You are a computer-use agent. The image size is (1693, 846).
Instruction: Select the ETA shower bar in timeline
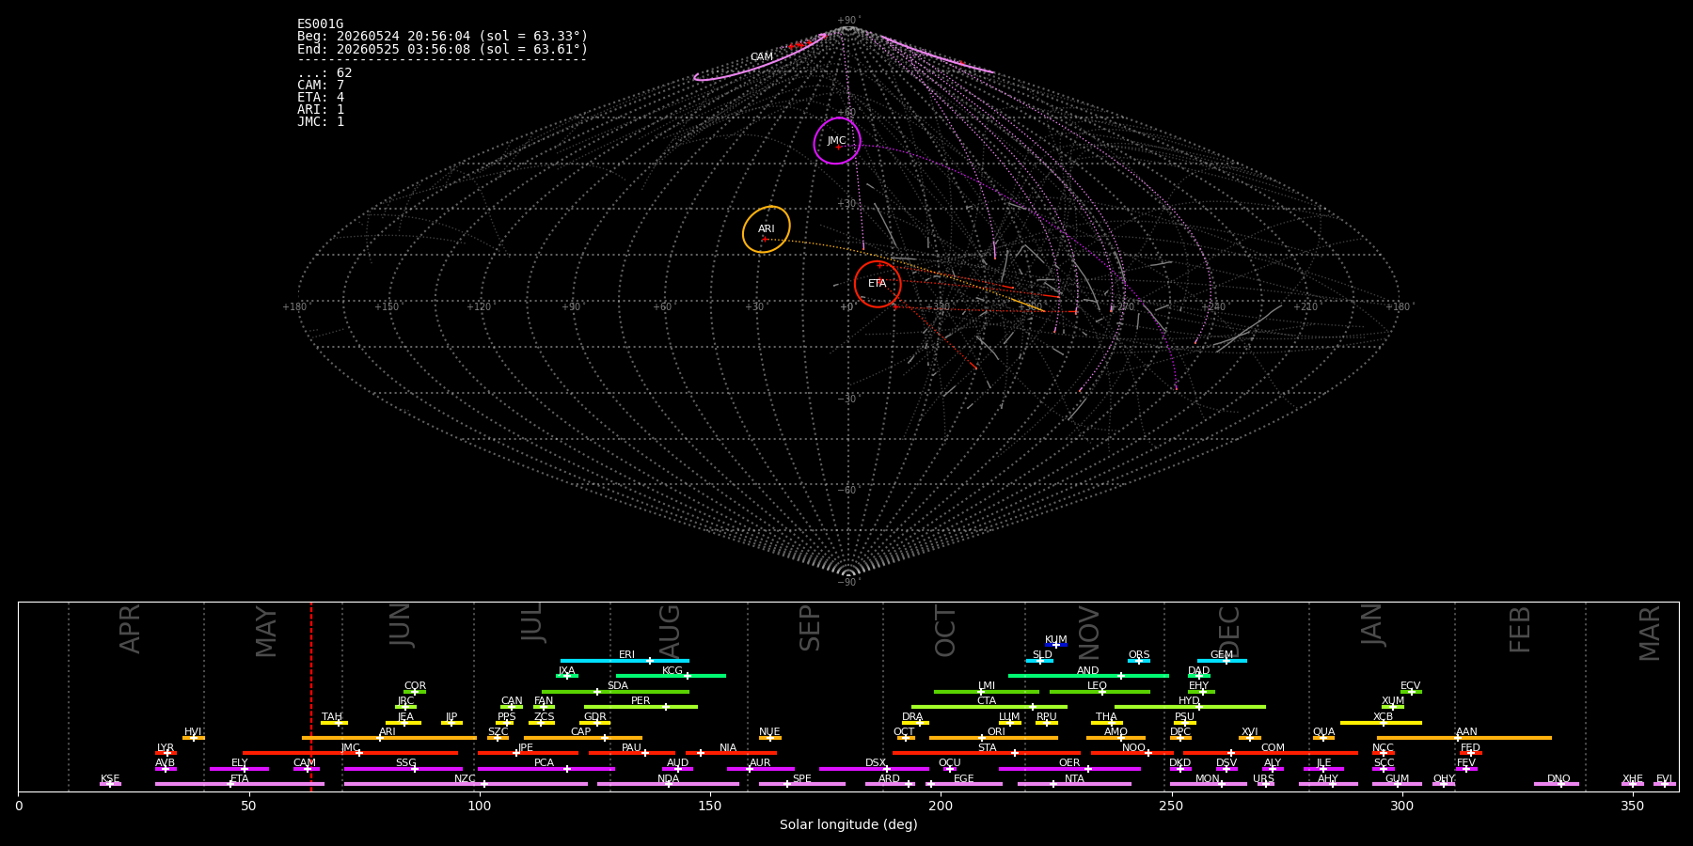click(x=240, y=783)
